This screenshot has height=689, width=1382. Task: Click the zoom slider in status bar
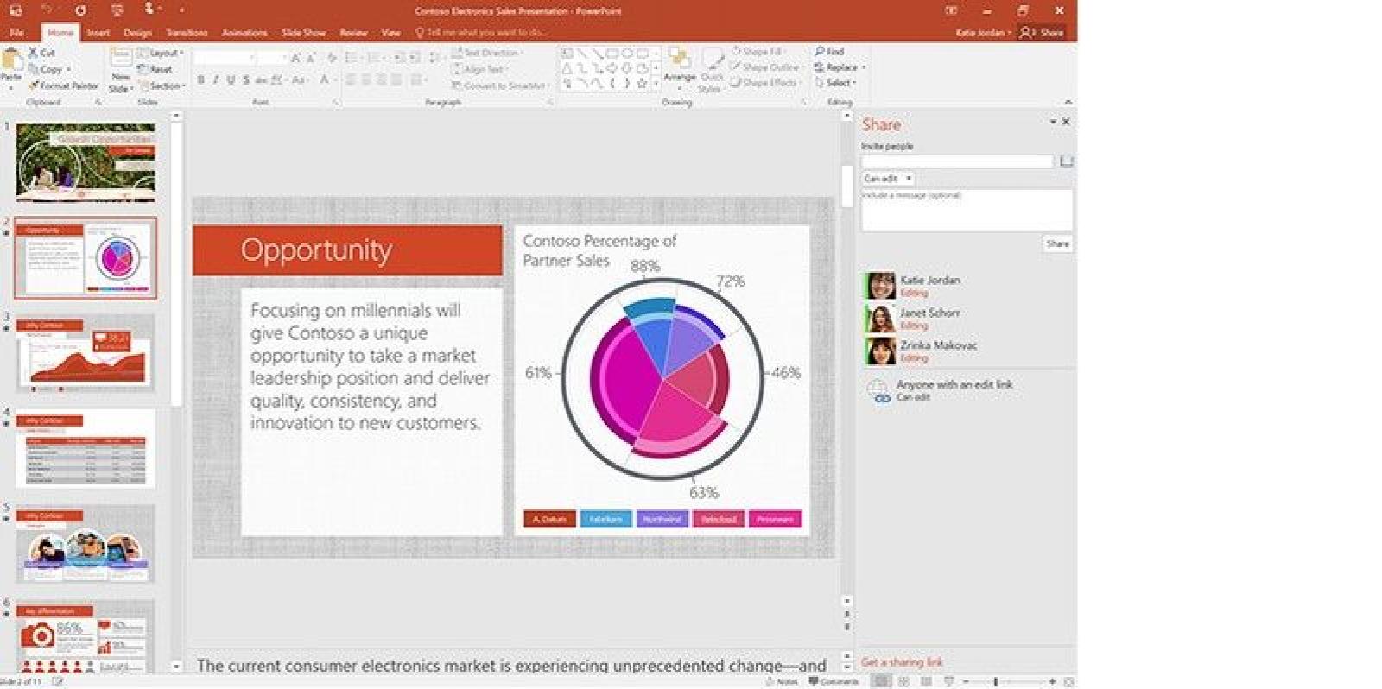[996, 681]
